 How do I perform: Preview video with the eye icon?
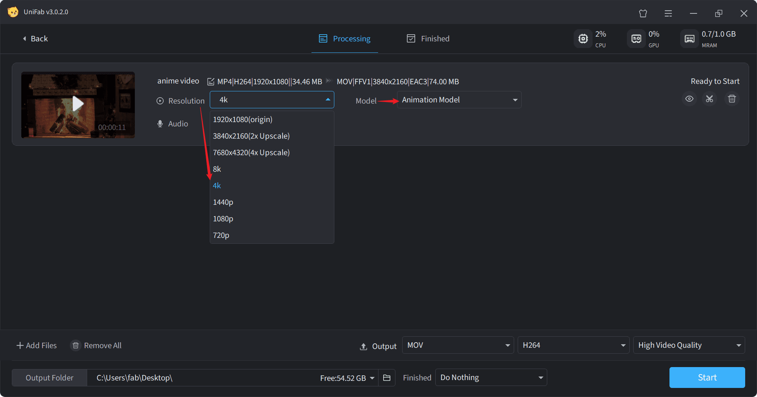[689, 99]
